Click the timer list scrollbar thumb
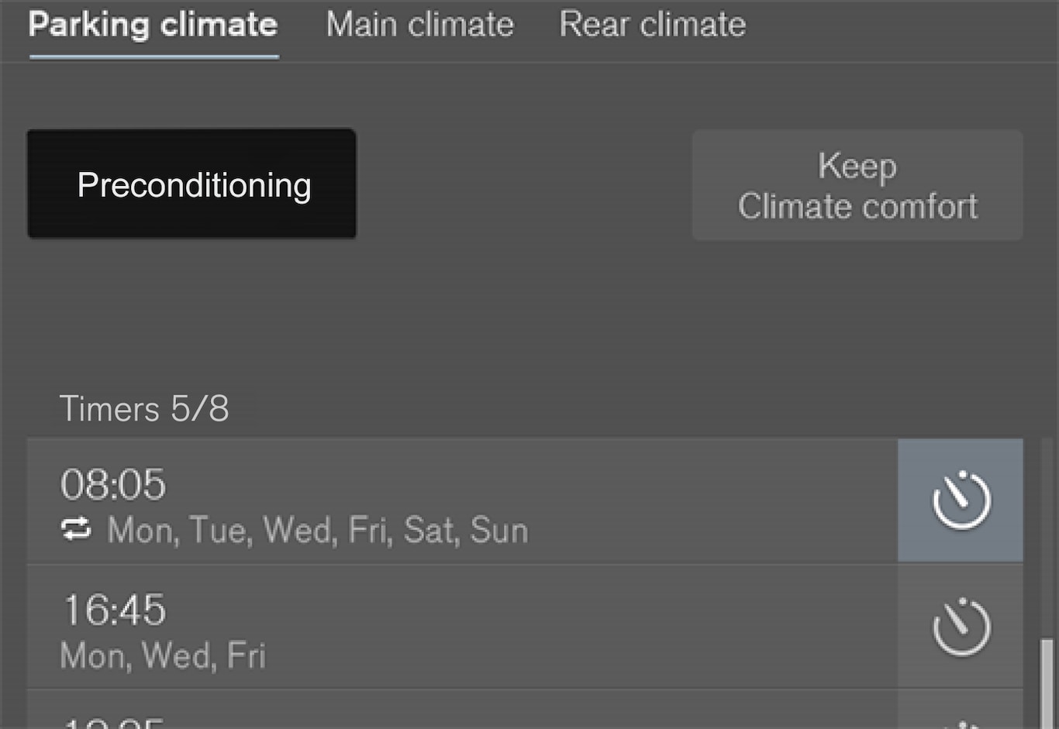The image size is (1059, 729). (x=1047, y=683)
